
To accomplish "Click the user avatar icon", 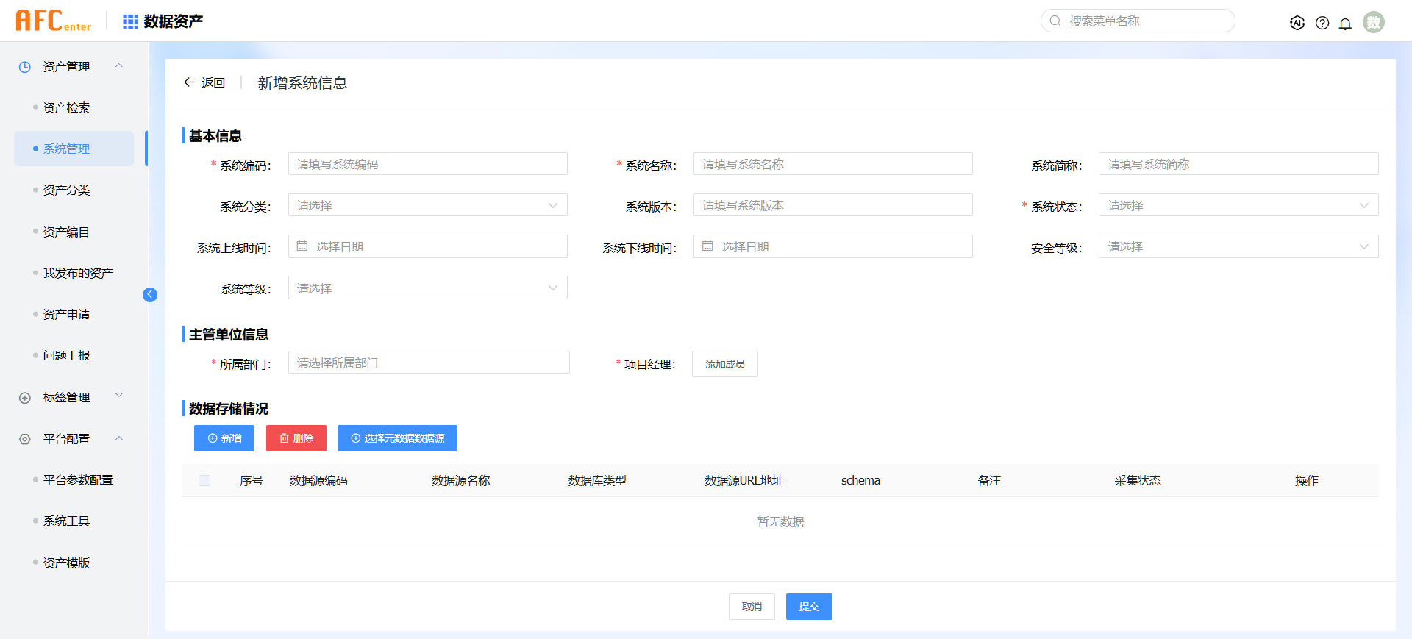I will (x=1373, y=22).
